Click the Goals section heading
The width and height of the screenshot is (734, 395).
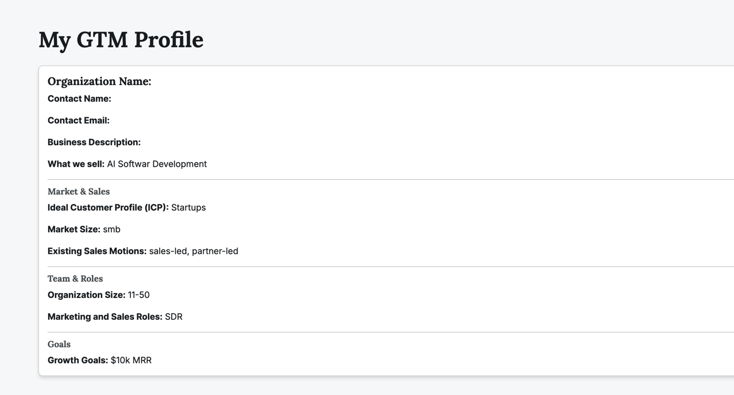click(x=59, y=344)
